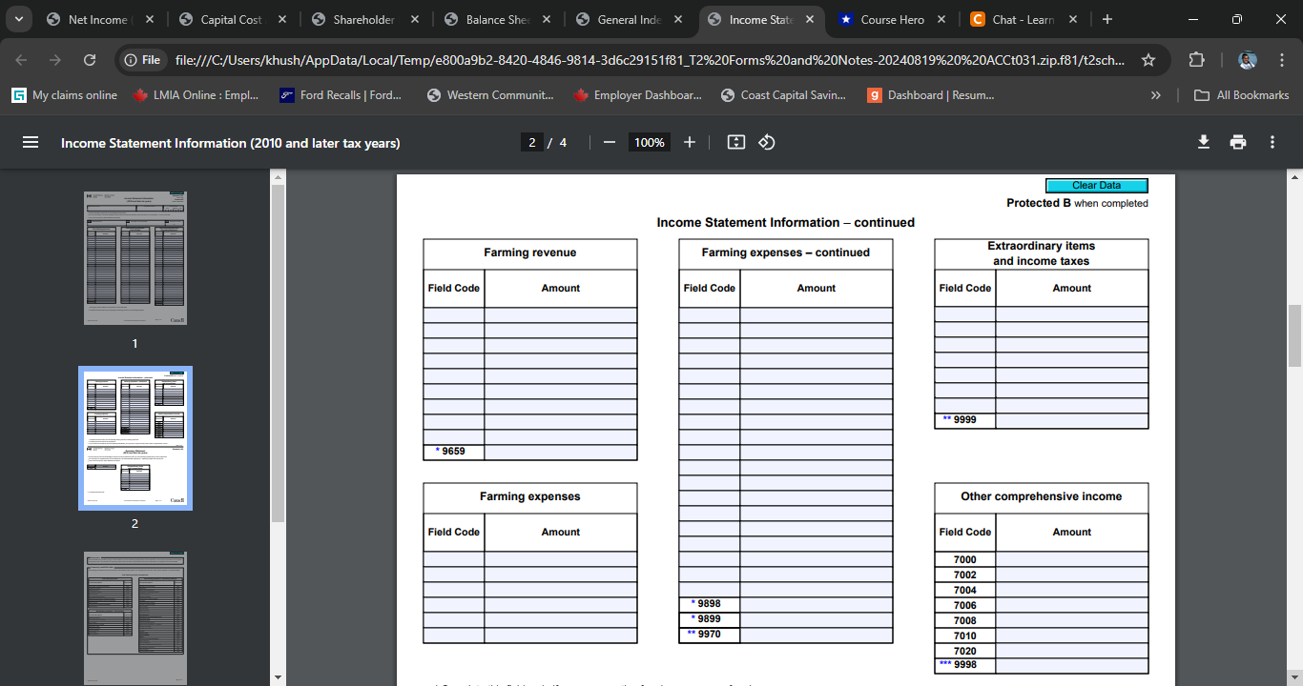Image resolution: width=1303 pixels, height=686 pixels.
Task: Click the amount field for code 9659
Action: 561,452
